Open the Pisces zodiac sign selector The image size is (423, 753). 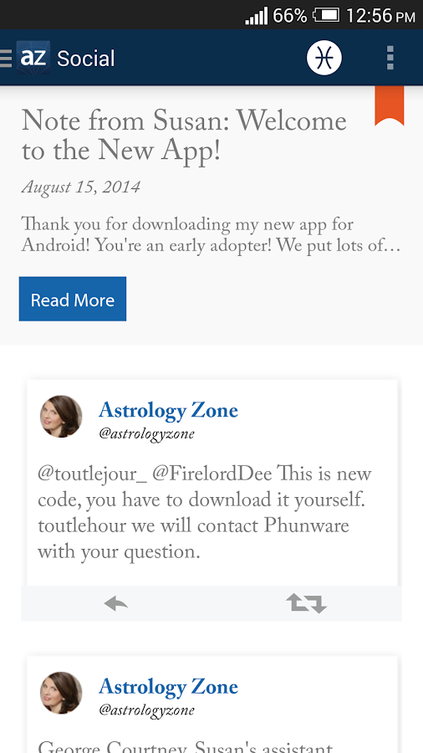coord(324,58)
